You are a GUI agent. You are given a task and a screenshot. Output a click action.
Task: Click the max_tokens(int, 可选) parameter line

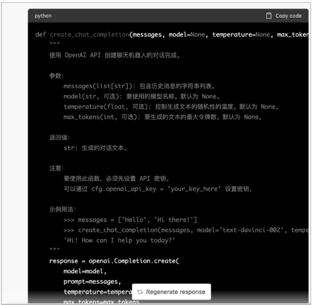(x=163, y=117)
